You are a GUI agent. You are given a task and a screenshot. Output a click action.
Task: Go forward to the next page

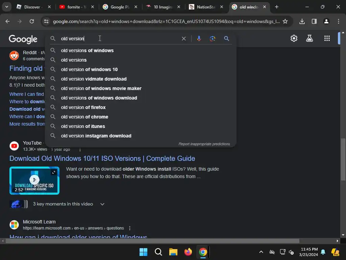point(20,21)
